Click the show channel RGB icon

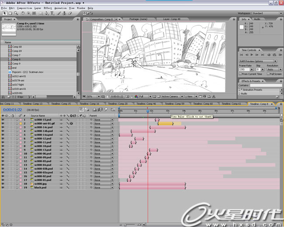136,96
